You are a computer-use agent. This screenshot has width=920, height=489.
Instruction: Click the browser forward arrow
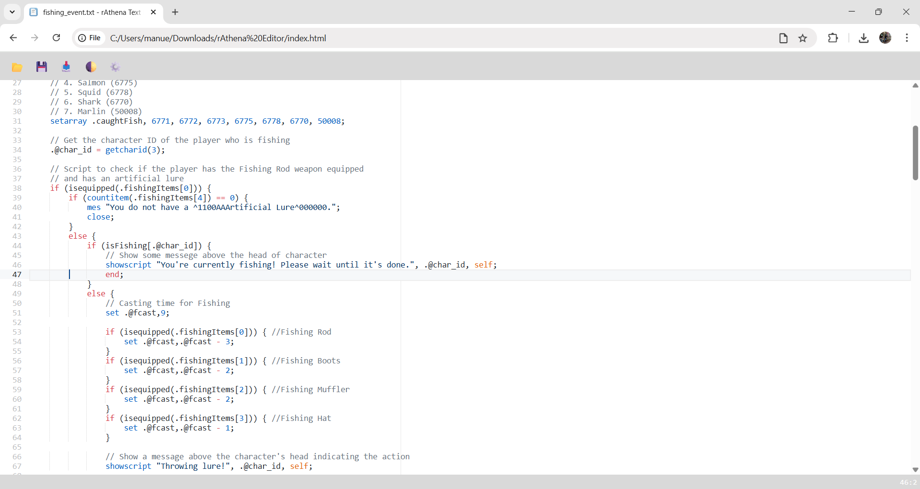[x=34, y=38]
